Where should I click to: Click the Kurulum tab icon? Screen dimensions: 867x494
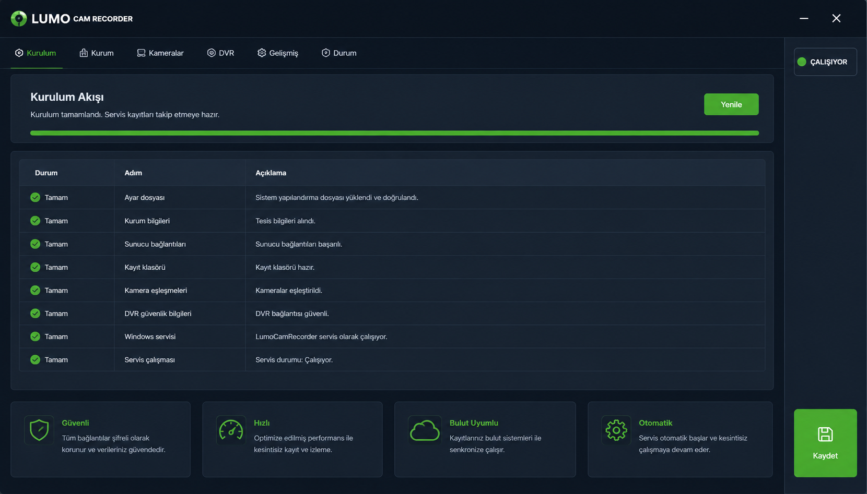pyautogui.click(x=19, y=53)
